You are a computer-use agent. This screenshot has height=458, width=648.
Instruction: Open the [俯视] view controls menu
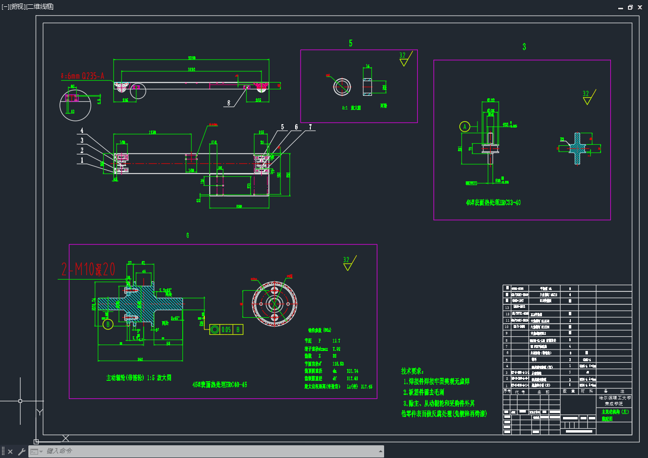pyautogui.click(x=18, y=6)
